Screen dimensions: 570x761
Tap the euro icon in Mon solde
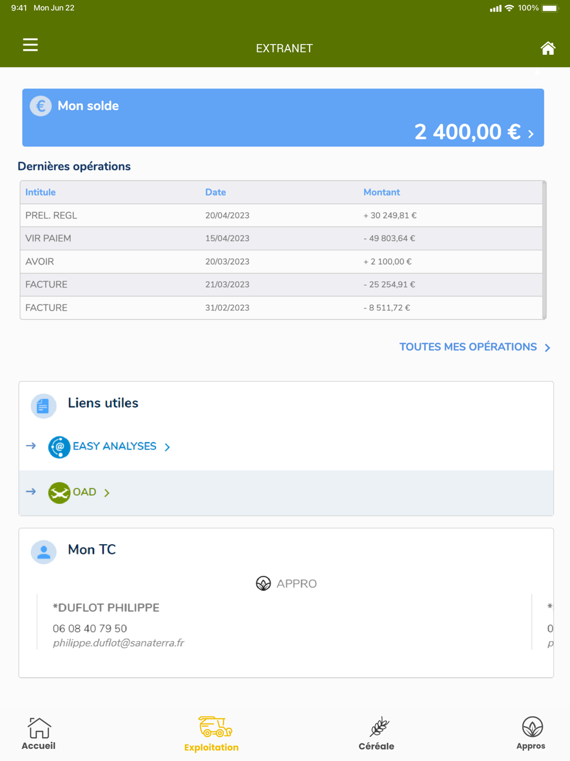[x=40, y=106]
